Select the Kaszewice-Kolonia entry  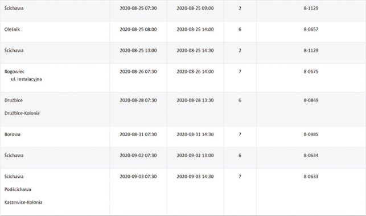tap(23, 202)
